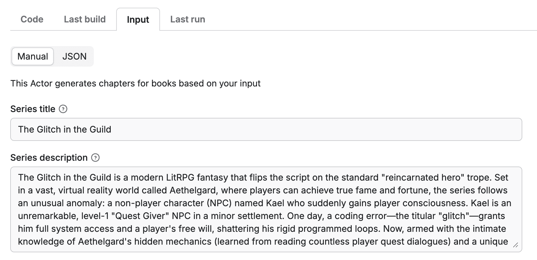Go to the Last run tab
Image resolution: width=537 pixels, height=260 pixels.
tap(188, 19)
